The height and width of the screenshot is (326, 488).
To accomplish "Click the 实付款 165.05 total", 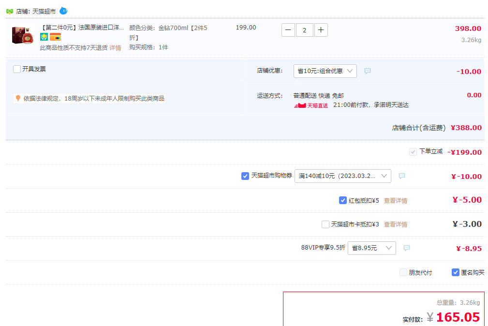I will coord(458,317).
